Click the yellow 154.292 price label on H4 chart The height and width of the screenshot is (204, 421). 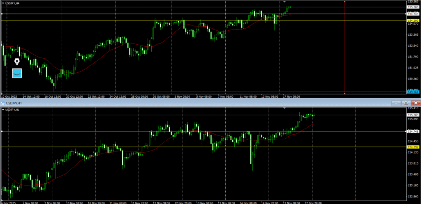point(412,21)
